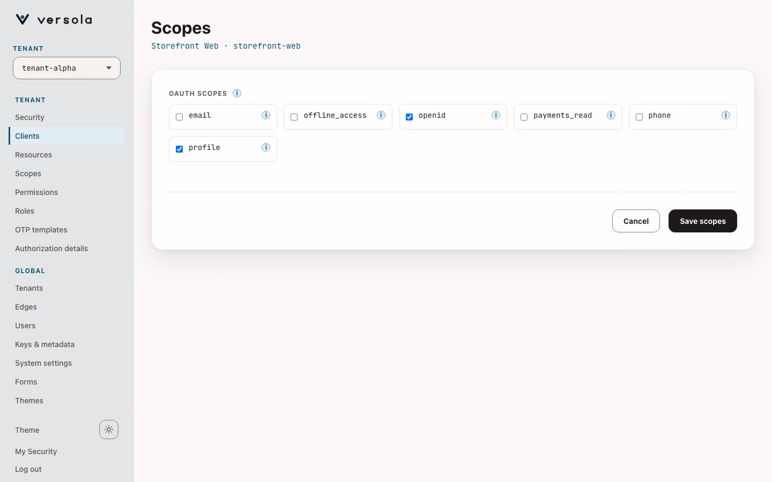Open the tenant-alpha tenant dropdown
Viewport: 772px width, 482px height.
[x=66, y=68]
